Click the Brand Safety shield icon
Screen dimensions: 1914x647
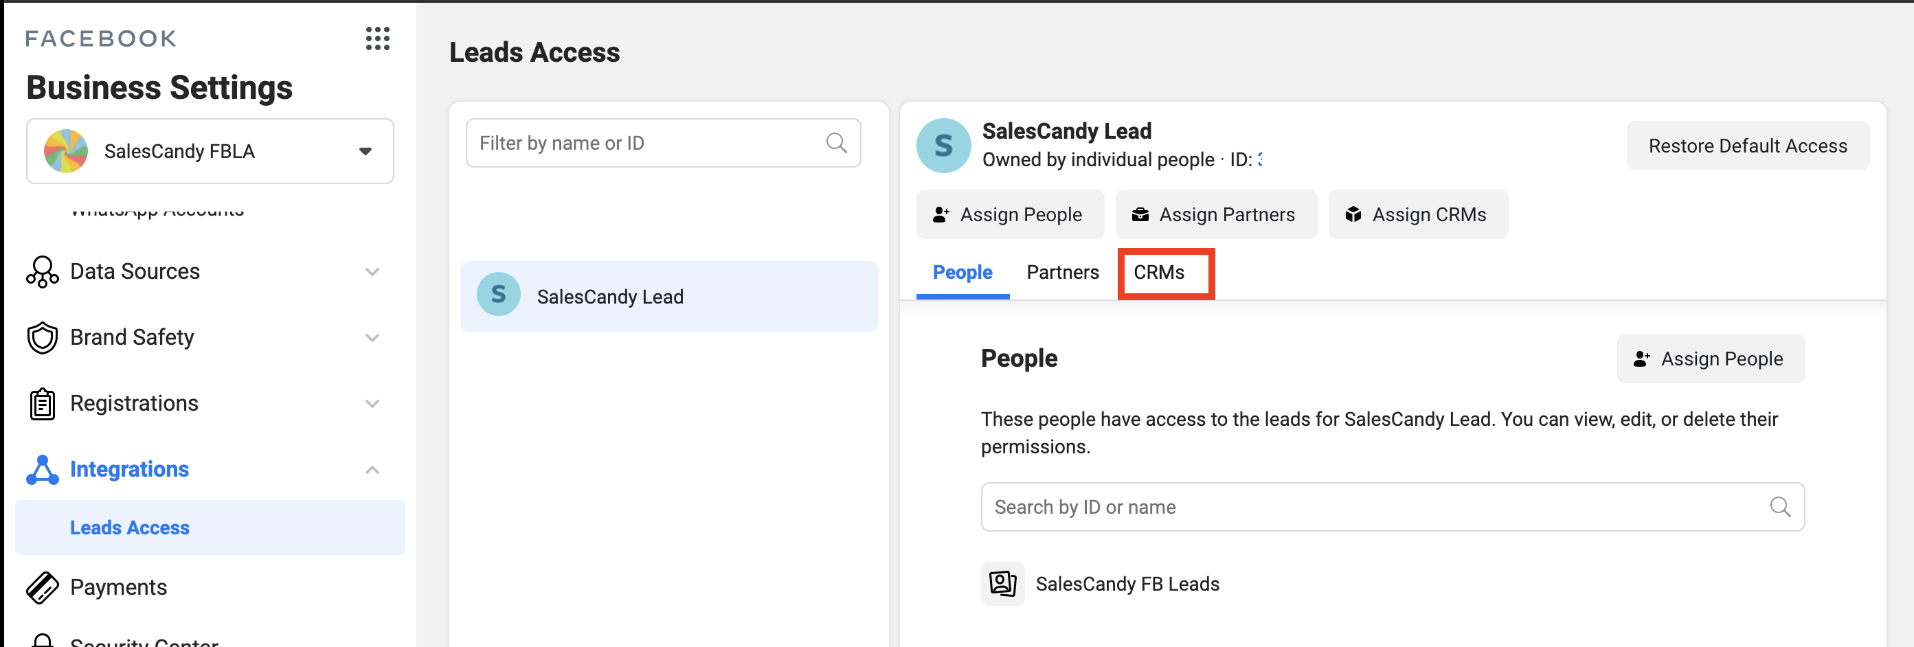pyautogui.click(x=43, y=338)
